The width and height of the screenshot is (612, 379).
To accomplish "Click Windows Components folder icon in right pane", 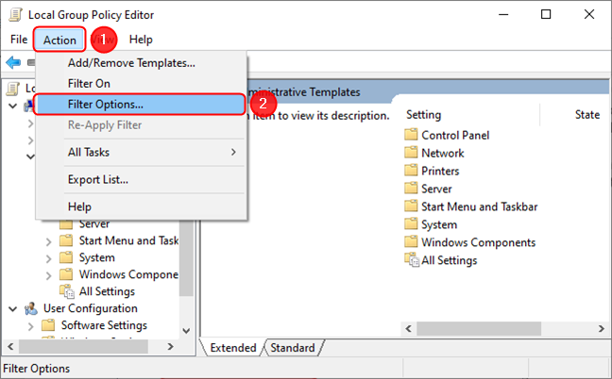I will (x=411, y=242).
